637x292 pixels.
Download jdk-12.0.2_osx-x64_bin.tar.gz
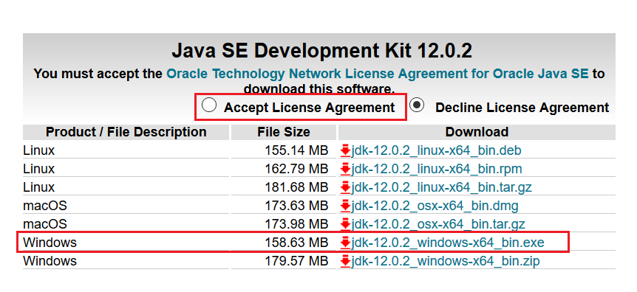(438, 224)
